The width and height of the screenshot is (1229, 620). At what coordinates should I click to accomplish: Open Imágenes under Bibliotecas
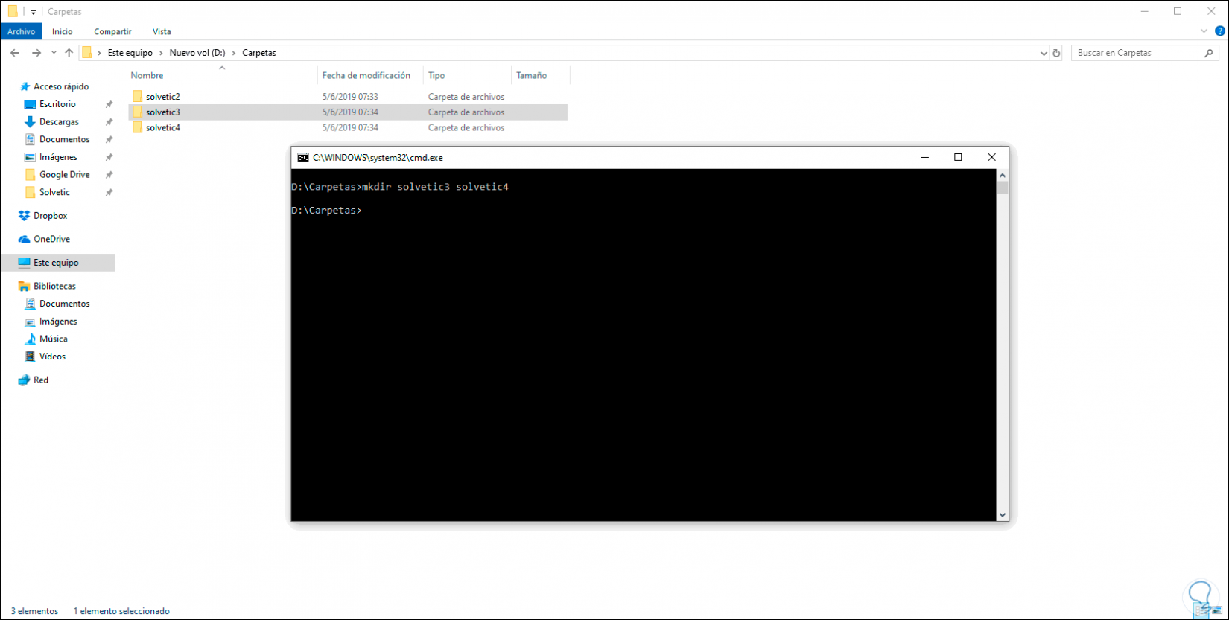[58, 322]
